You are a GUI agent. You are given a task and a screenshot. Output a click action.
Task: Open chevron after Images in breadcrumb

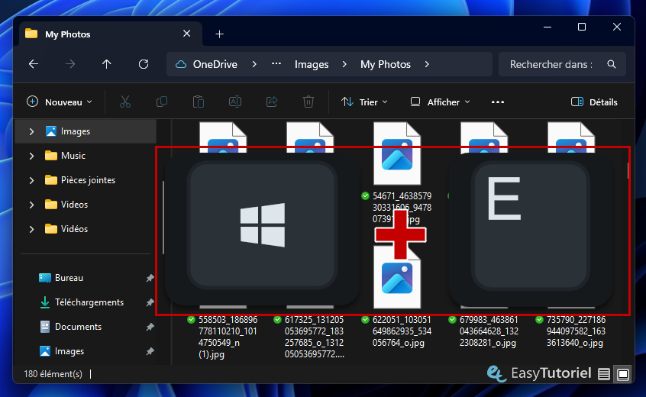344,64
